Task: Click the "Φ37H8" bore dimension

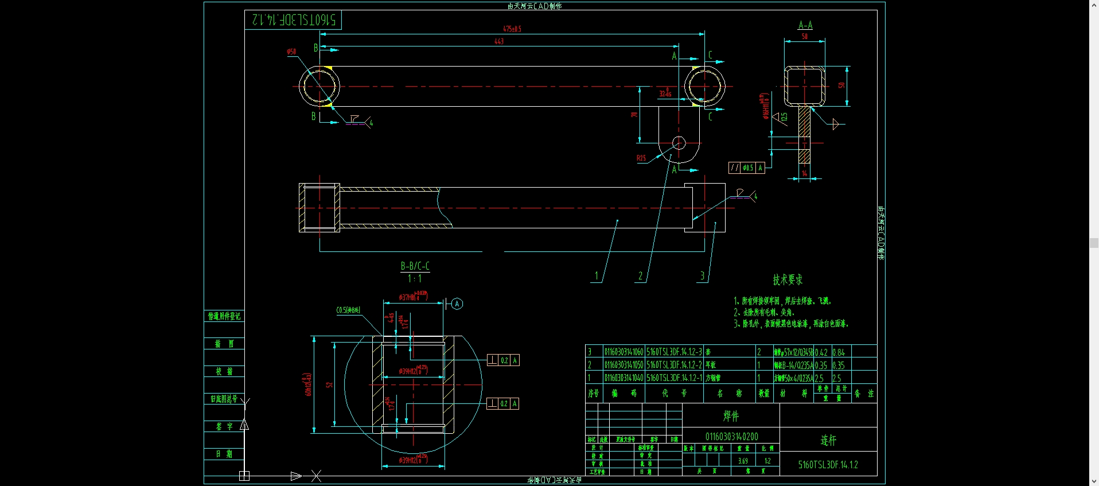Action: pyautogui.click(x=414, y=296)
